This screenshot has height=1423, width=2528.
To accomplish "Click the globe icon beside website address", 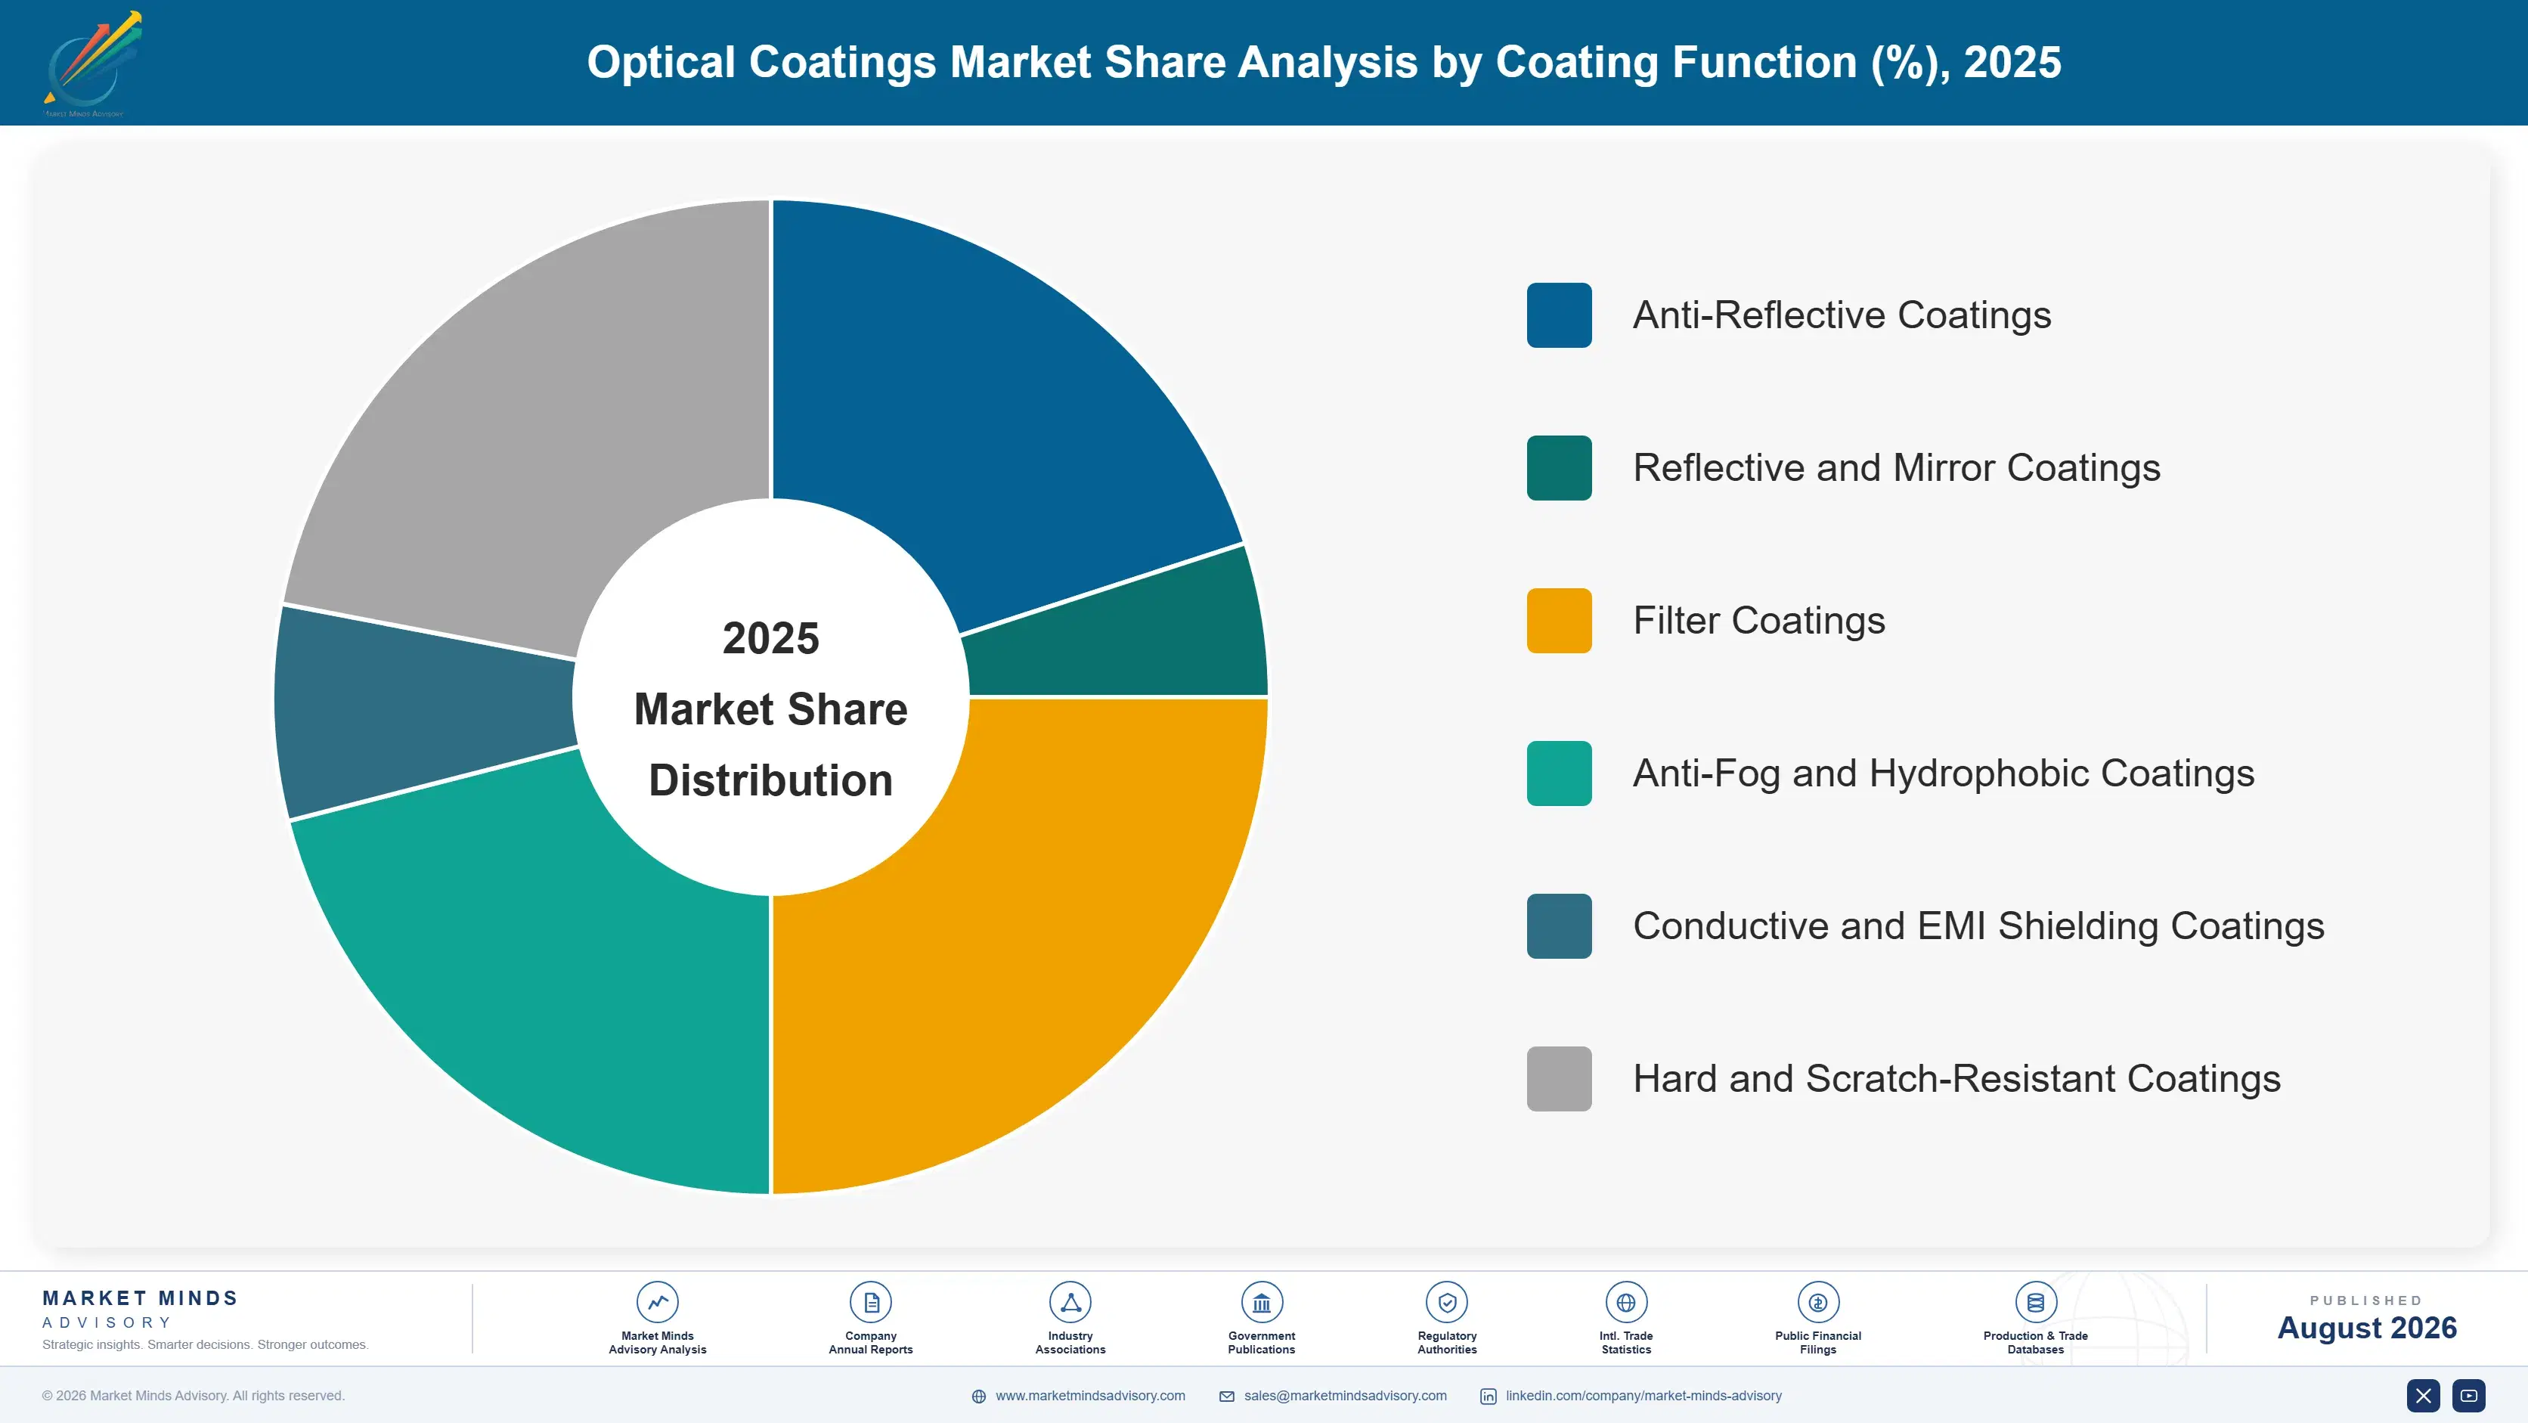I will coord(978,1397).
